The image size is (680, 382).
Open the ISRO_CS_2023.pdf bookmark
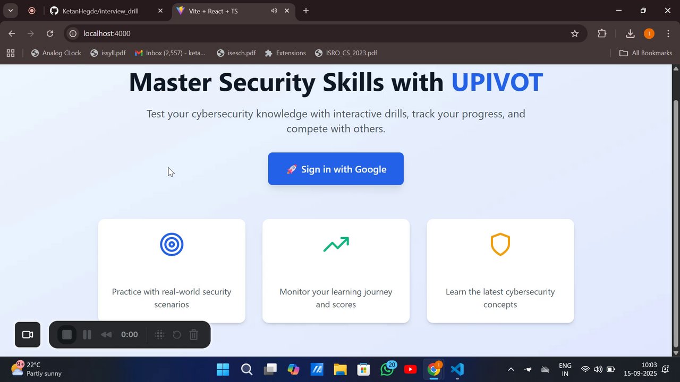click(346, 53)
